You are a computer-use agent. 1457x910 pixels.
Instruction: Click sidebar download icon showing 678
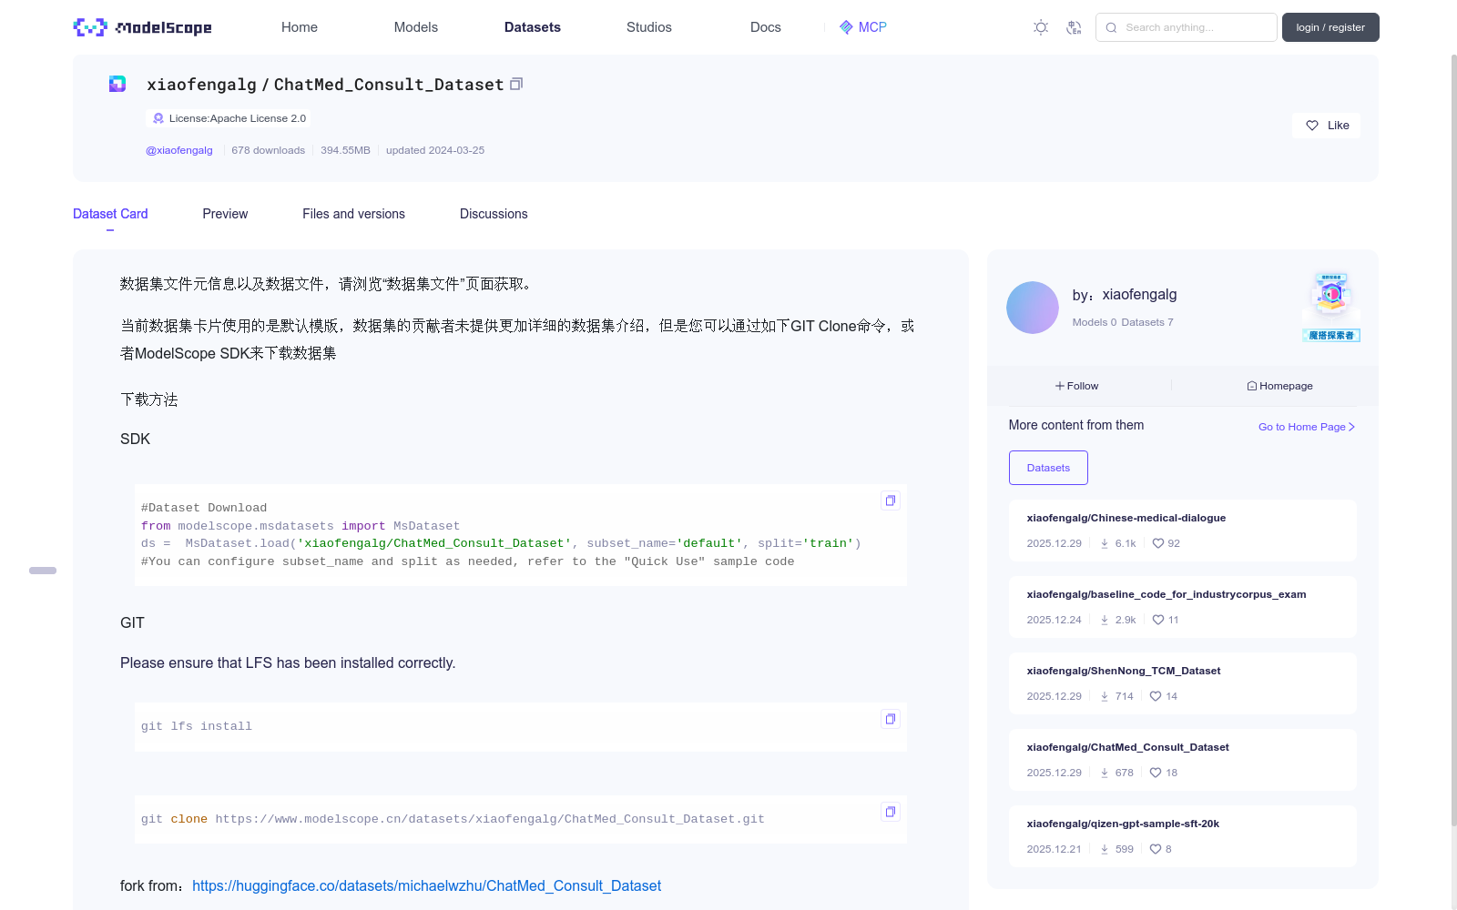[x=1105, y=773]
